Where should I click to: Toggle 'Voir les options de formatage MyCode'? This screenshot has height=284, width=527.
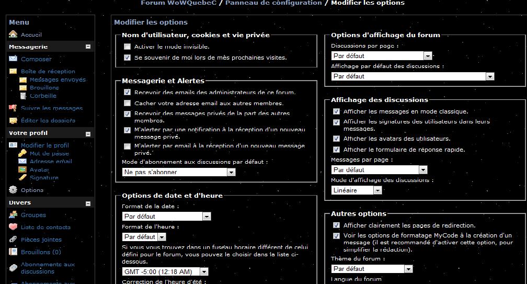(x=336, y=236)
